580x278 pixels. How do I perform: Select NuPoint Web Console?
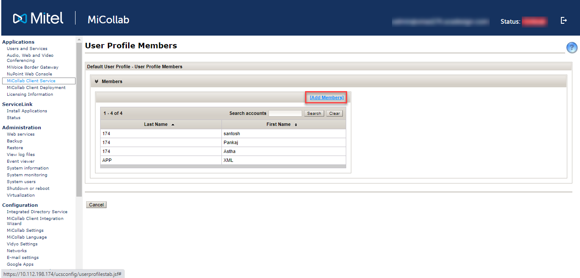pyautogui.click(x=29, y=74)
